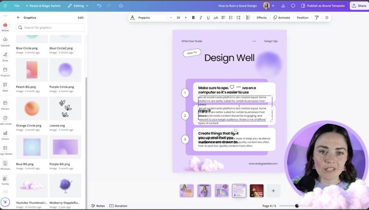Viewport: 369px width, 210px height.
Task: Click the How to Ruin a Good Design title
Action: click(238, 6)
